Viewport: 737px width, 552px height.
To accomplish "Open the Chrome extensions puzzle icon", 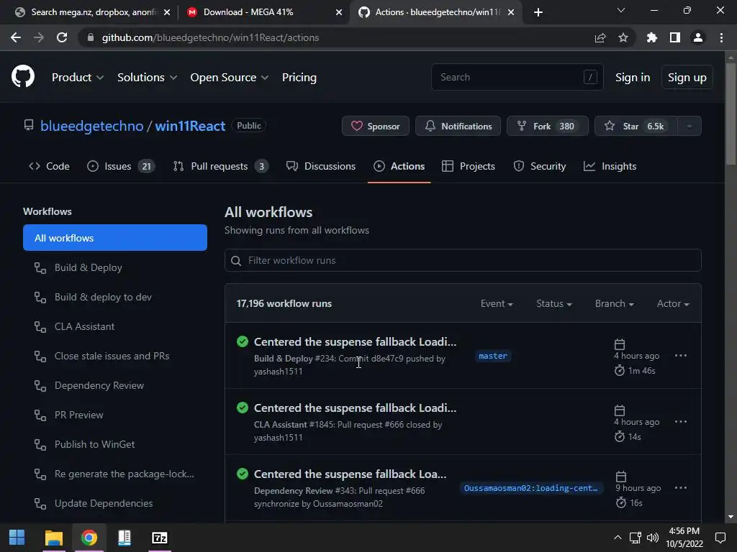I will (x=652, y=37).
